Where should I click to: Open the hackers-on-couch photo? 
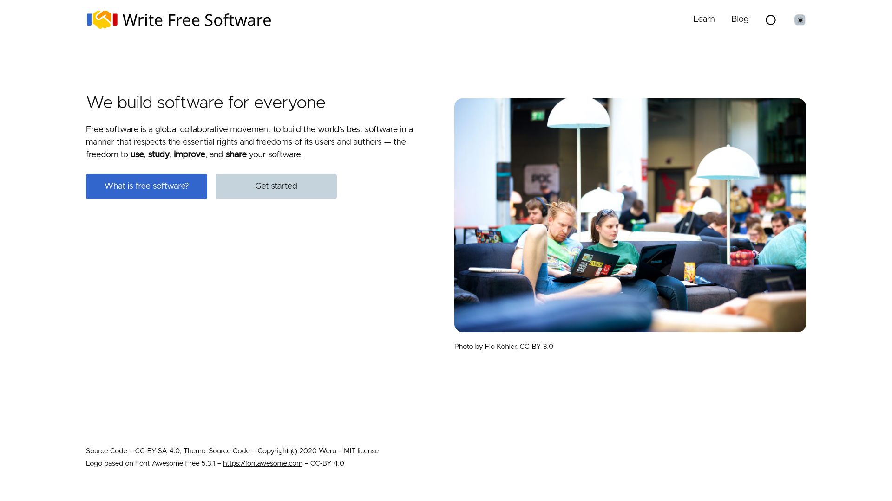(x=630, y=215)
